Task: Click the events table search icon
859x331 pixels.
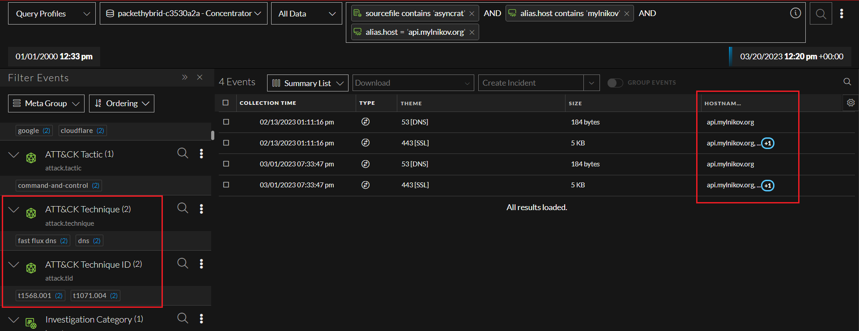Action: click(x=847, y=82)
